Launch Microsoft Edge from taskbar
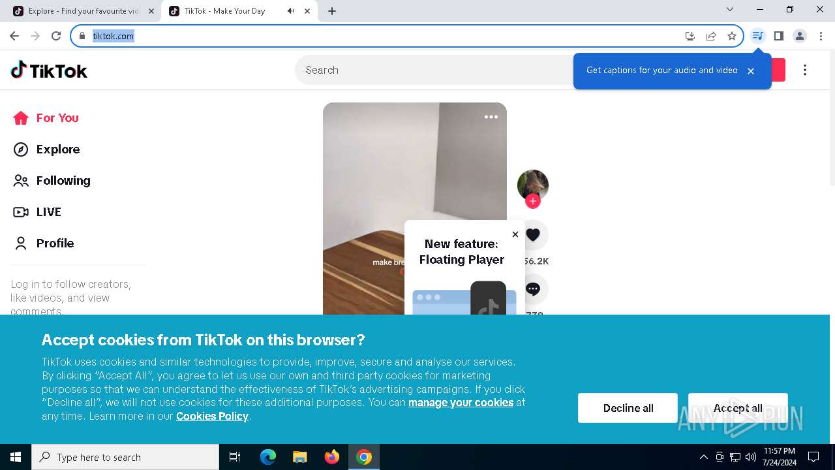Viewport: 835px width, 470px height. [x=268, y=457]
